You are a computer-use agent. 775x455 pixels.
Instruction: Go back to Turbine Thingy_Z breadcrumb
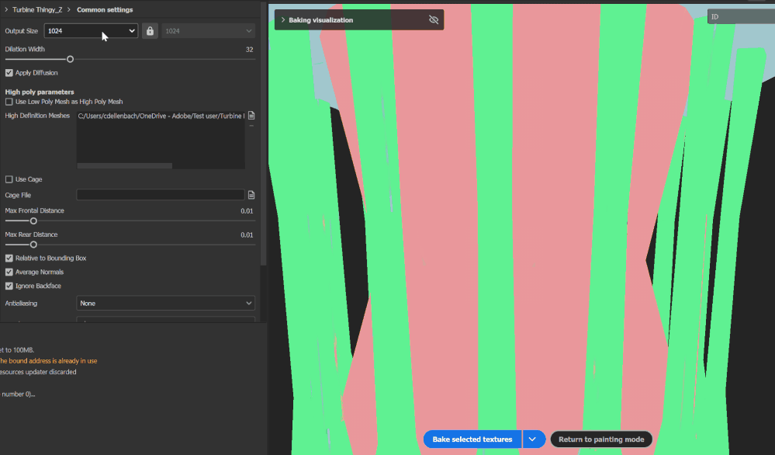(x=37, y=9)
